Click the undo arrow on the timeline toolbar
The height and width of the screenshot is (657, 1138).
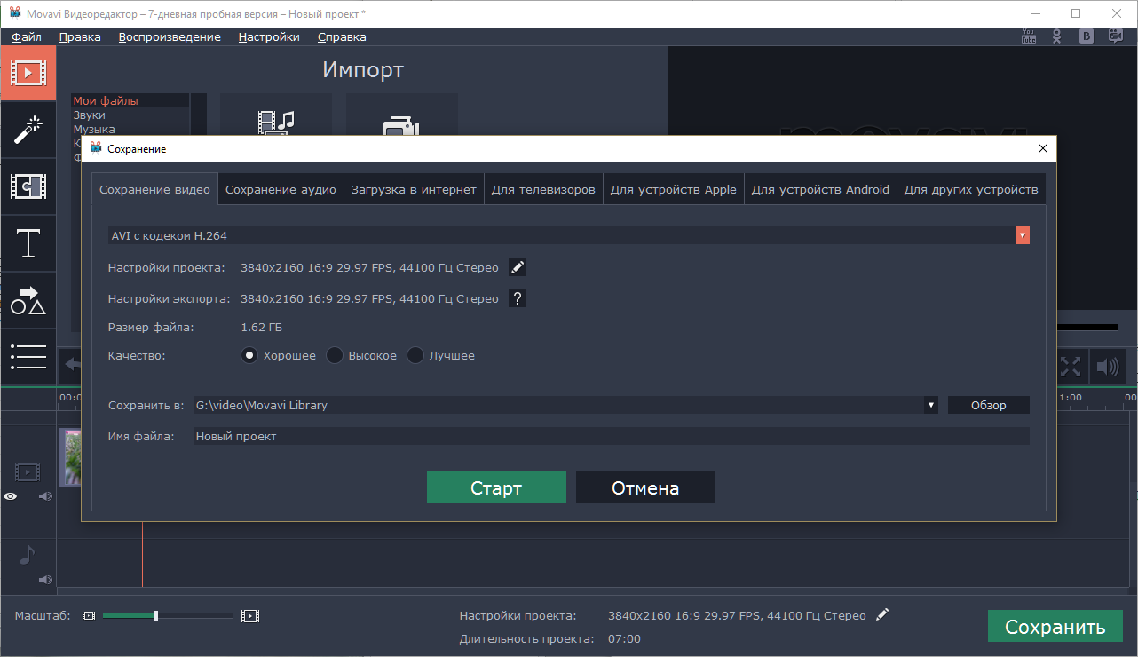coord(71,366)
